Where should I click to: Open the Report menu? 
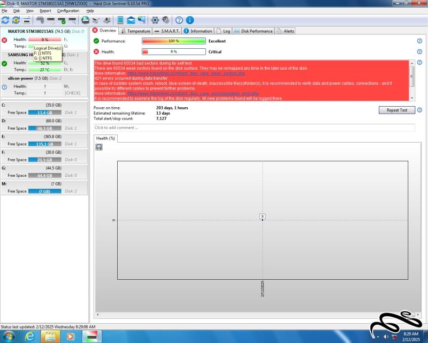point(45,11)
